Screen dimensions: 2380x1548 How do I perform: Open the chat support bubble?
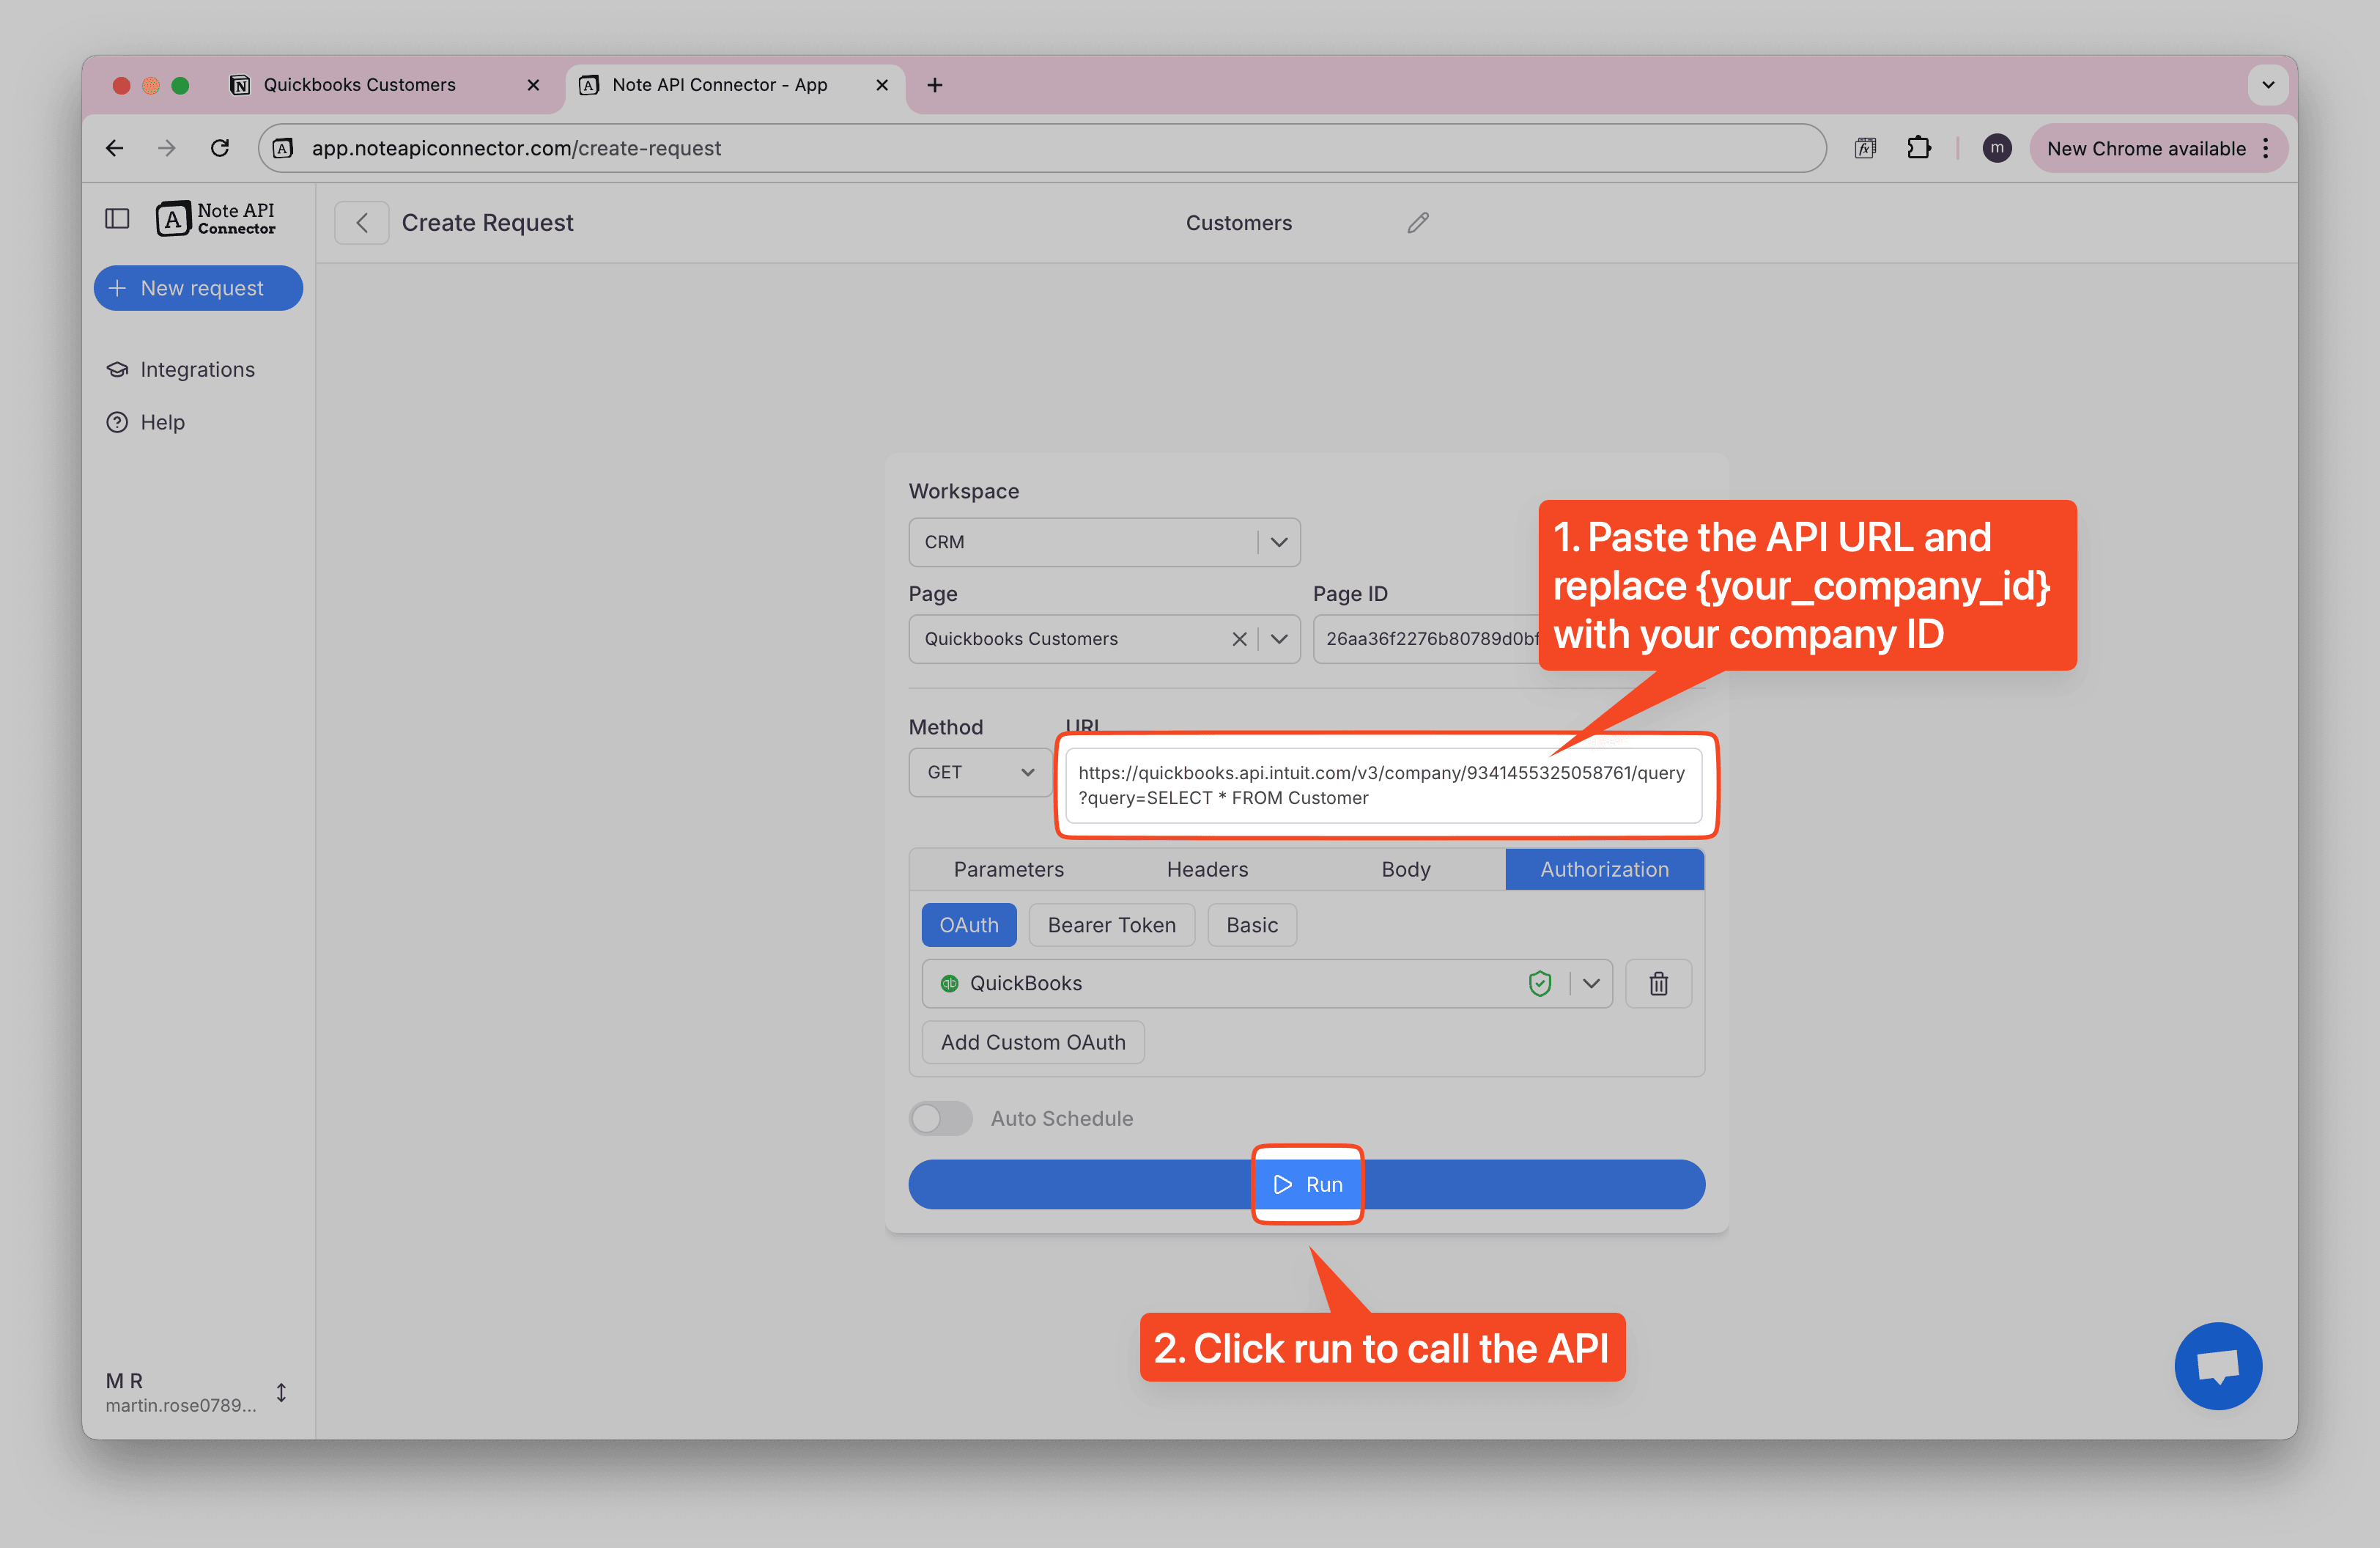(2218, 1365)
